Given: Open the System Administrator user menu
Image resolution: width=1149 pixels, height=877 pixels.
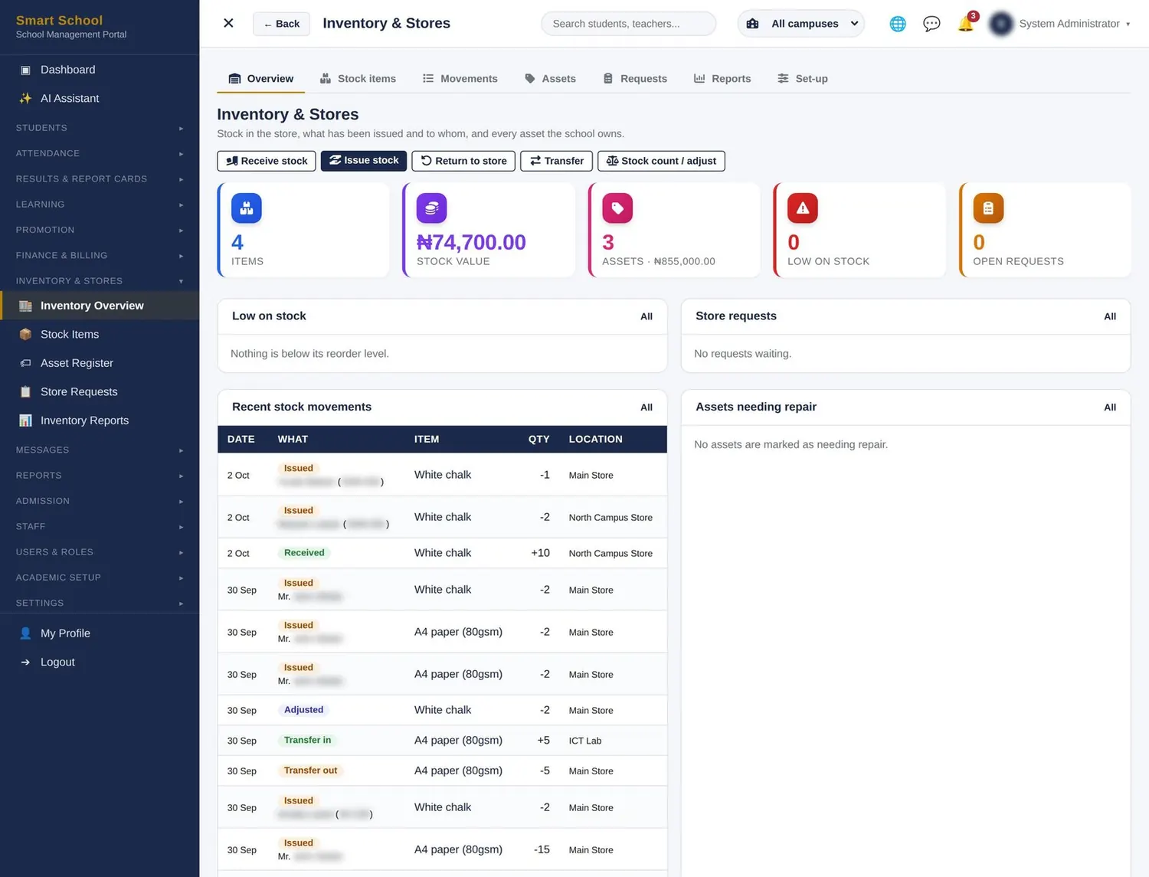Looking at the screenshot, I should [x=1060, y=24].
